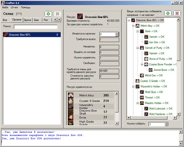Collapse the Warsmith's Holder tree node

click(x=133, y=87)
